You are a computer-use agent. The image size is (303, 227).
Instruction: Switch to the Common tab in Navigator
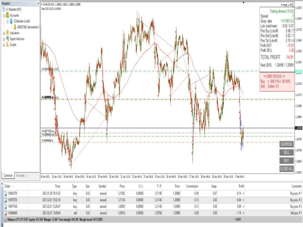[x=8, y=175]
